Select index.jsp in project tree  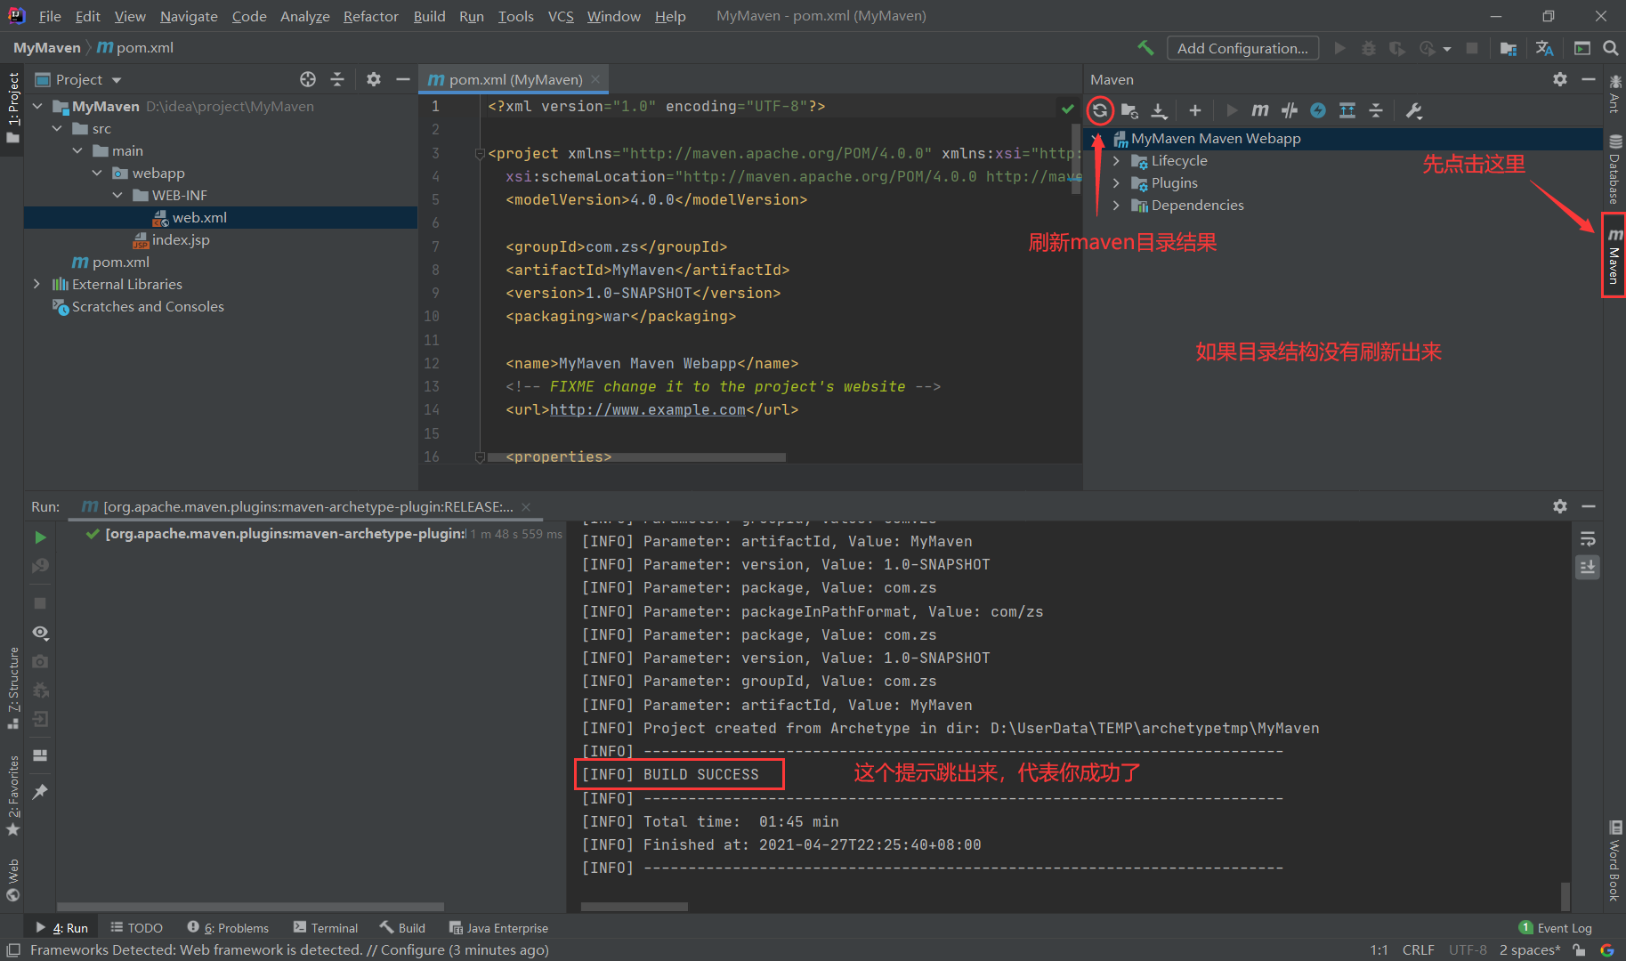[180, 239]
